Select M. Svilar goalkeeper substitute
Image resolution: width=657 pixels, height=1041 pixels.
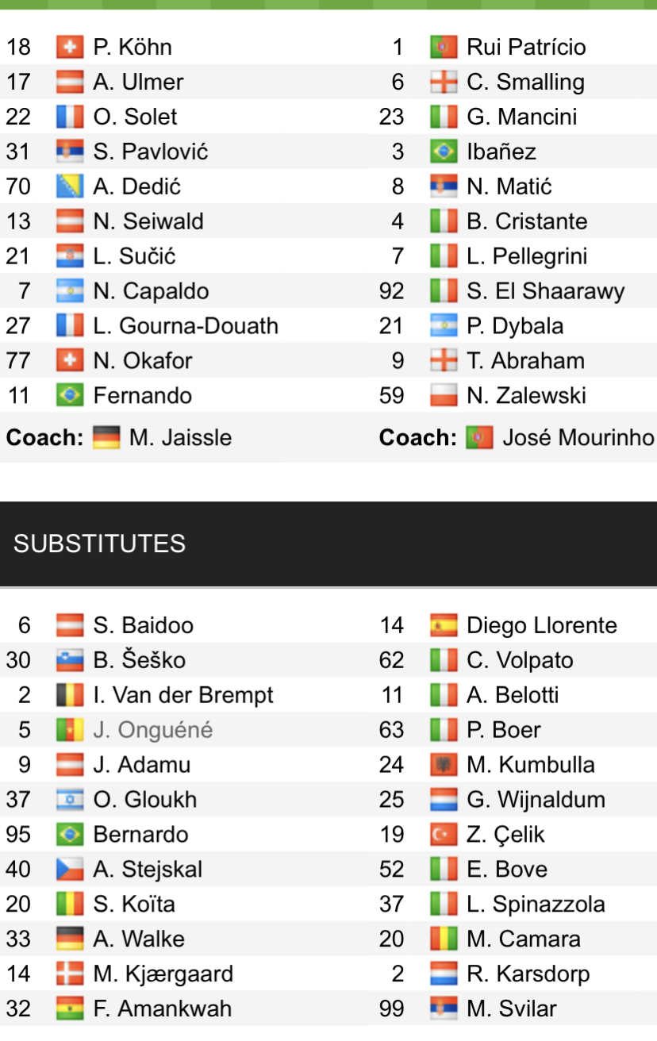[512, 1009]
